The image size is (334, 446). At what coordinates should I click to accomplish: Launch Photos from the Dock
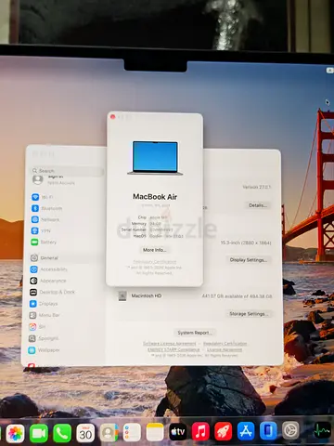coord(15,433)
